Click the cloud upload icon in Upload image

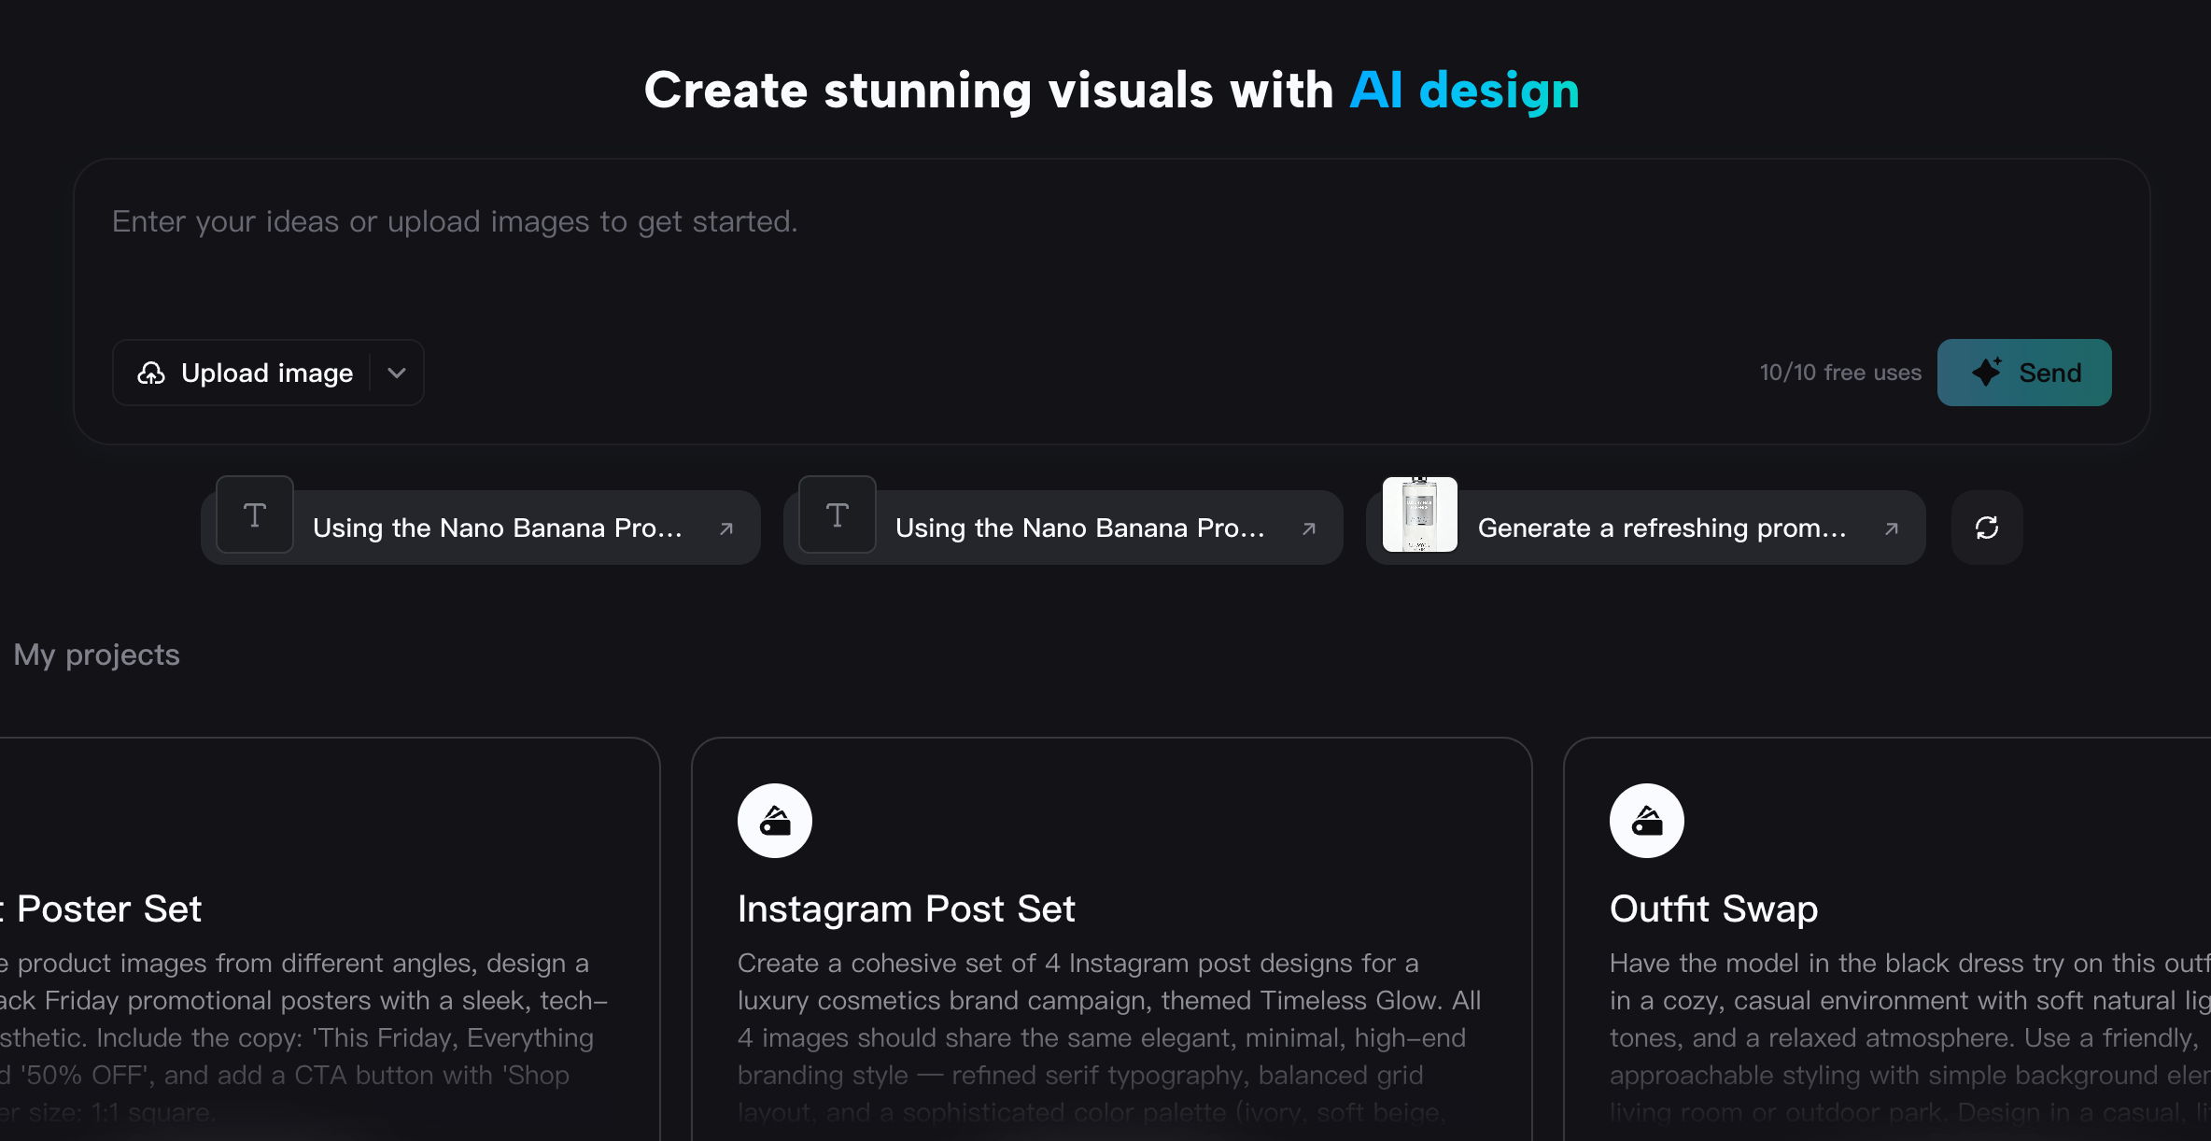[x=152, y=373]
